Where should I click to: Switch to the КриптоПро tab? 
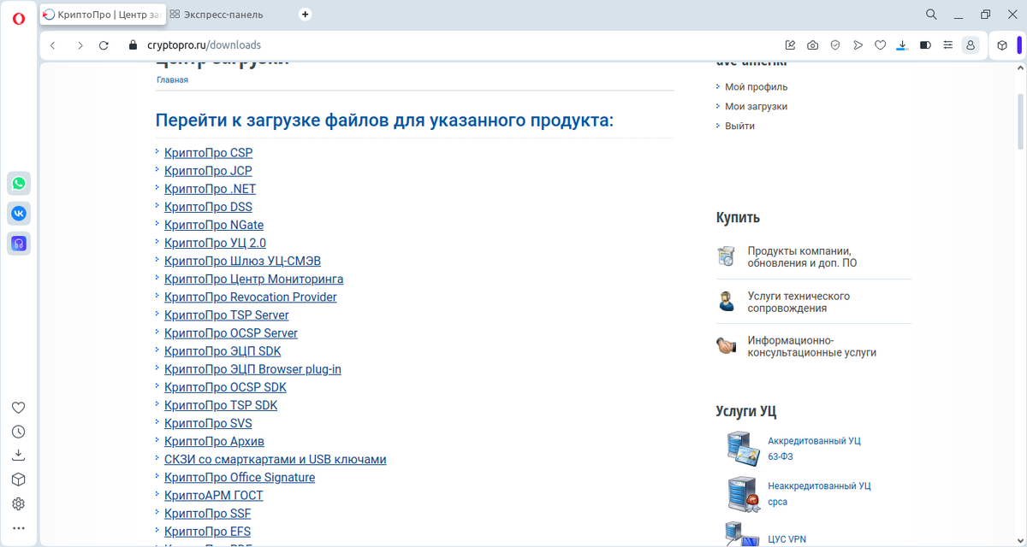click(x=102, y=15)
